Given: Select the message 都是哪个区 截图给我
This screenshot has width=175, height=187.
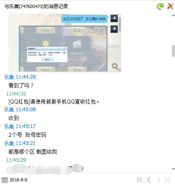Looking at the screenshot, I should pos(33,152).
